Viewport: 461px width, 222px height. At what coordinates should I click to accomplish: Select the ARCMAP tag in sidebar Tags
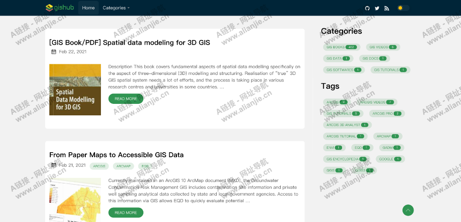[388, 137]
